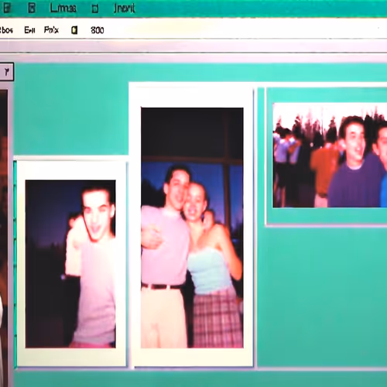Select the photo of the embracing couple

click(192, 228)
